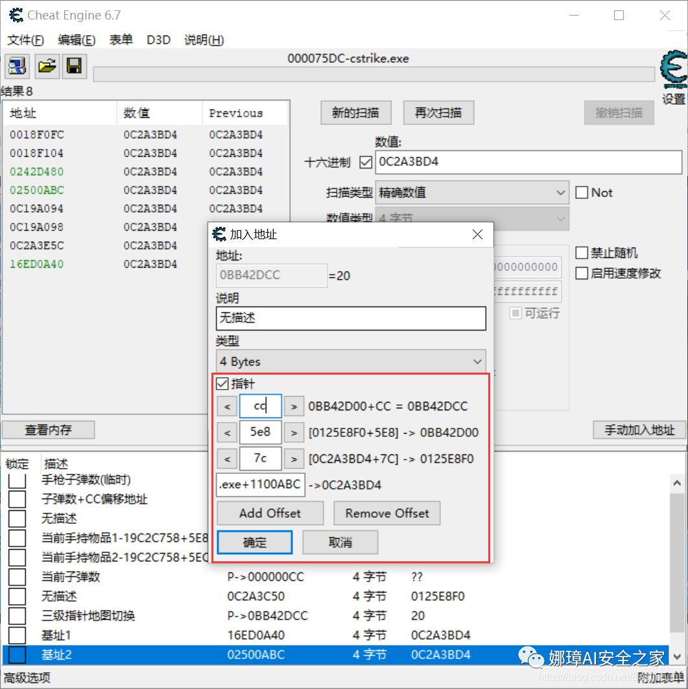Click the 7c offset input field
Viewport: 688px width, 689px height.
tap(261, 459)
